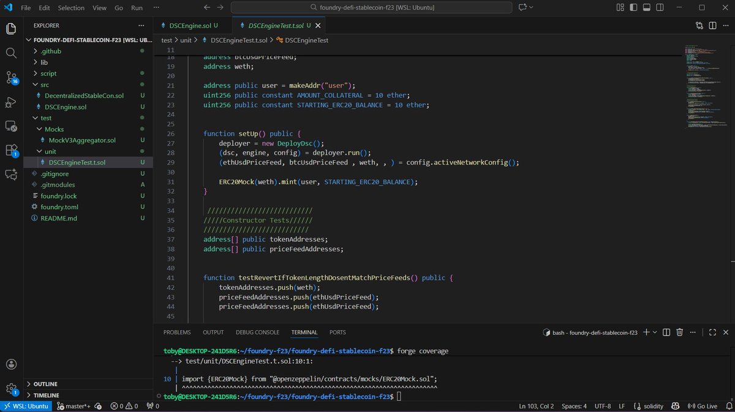Viewport: 735px width, 412px height.
Task: Open the title bar menu overflow ellipsis
Action: pyautogui.click(x=155, y=8)
